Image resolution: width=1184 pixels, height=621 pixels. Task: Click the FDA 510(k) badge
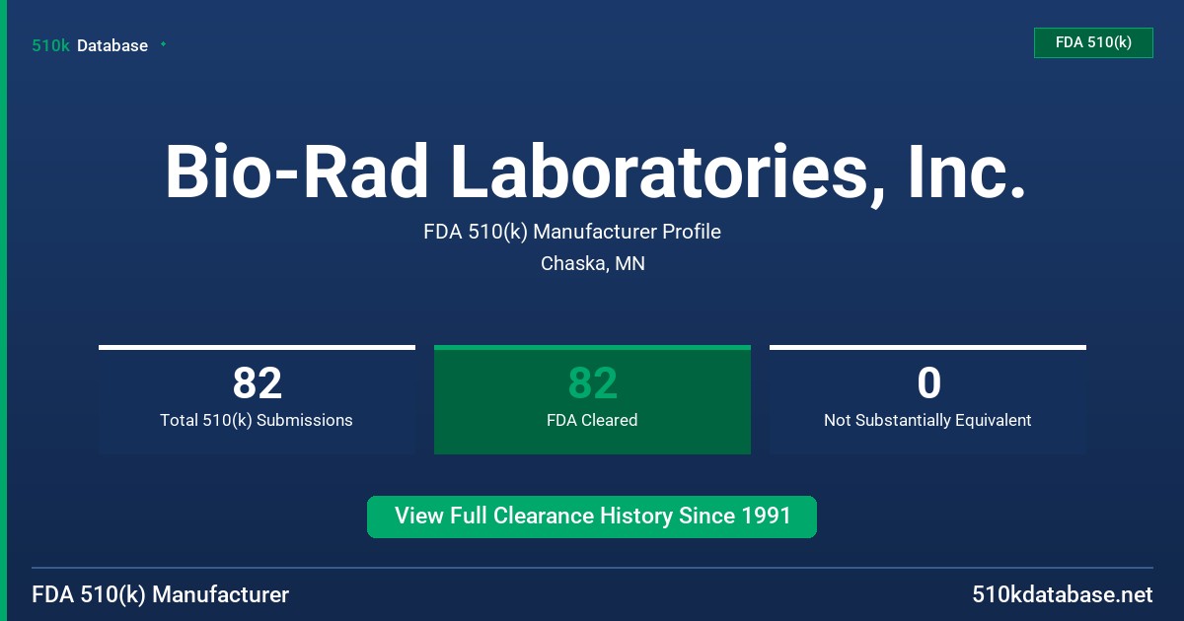pos(1093,42)
